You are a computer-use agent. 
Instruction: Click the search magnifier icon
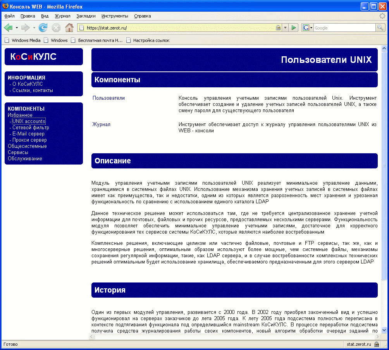[380, 28]
